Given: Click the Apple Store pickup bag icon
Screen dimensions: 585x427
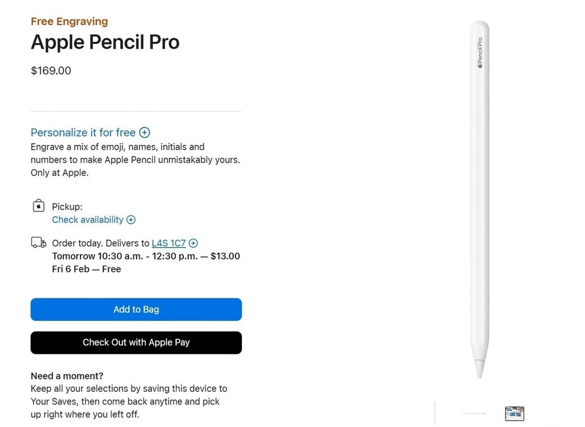Looking at the screenshot, I should pyautogui.click(x=38, y=206).
